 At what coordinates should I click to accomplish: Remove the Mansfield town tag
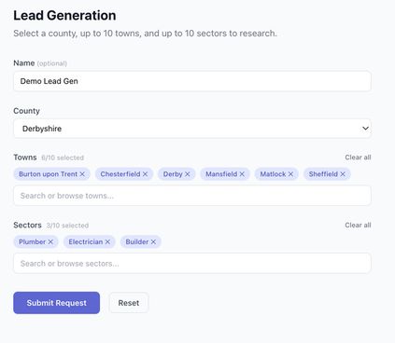(242, 174)
